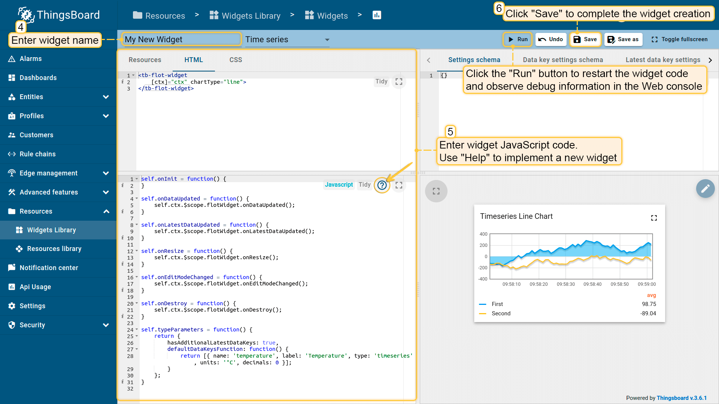Viewport: 719px width, 404px height.
Task: Toggle fullscreen mode for the editor
Action: pos(679,39)
